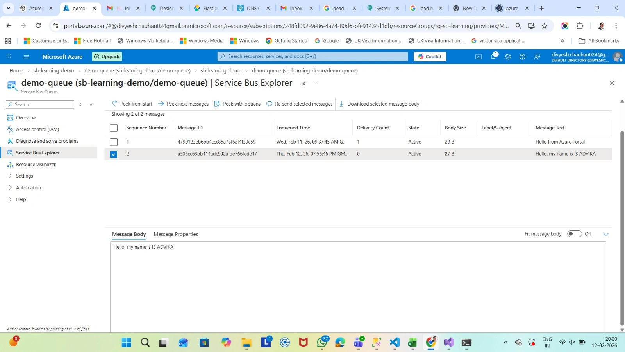Image resolution: width=625 pixels, height=352 pixels.
Task: Open a new Chrome tab
Action: [x=541, y=8]
